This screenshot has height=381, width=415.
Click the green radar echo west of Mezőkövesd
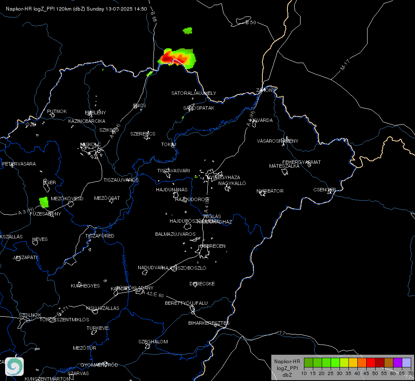[x=44, y=202]
